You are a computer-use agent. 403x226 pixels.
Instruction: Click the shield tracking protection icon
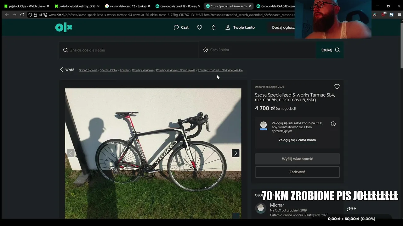click(30, 15)
